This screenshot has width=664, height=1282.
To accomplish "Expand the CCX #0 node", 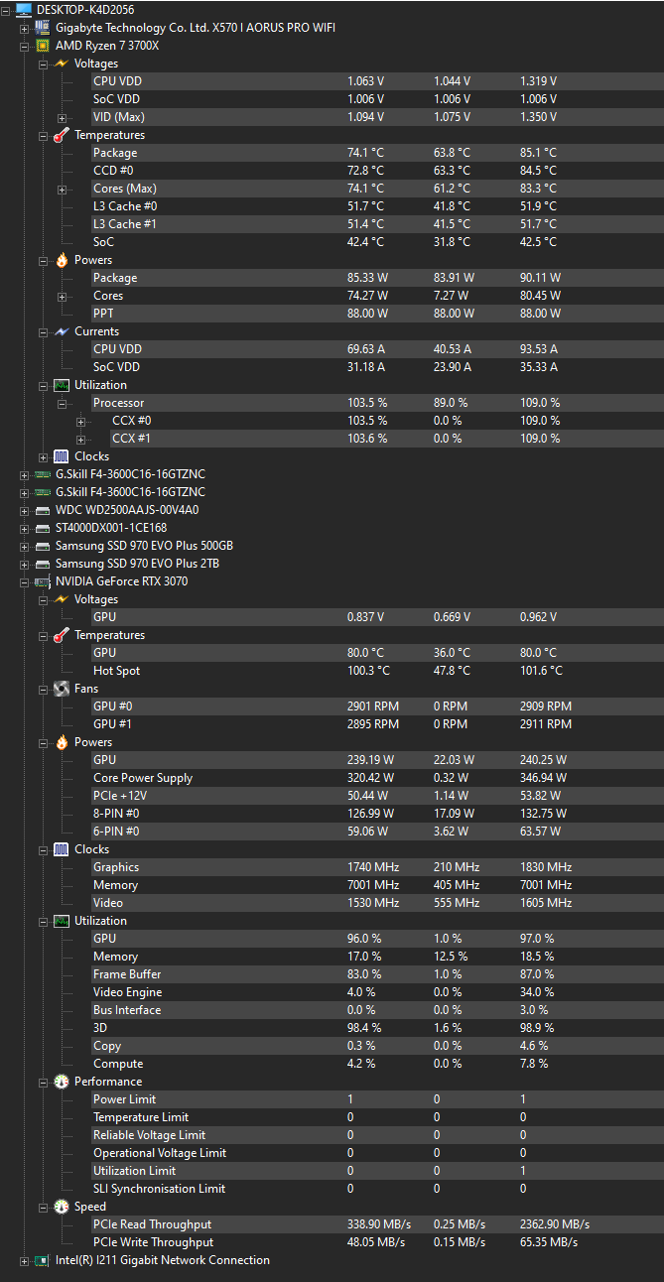I will pyautogui.click(x=80, y=421).
